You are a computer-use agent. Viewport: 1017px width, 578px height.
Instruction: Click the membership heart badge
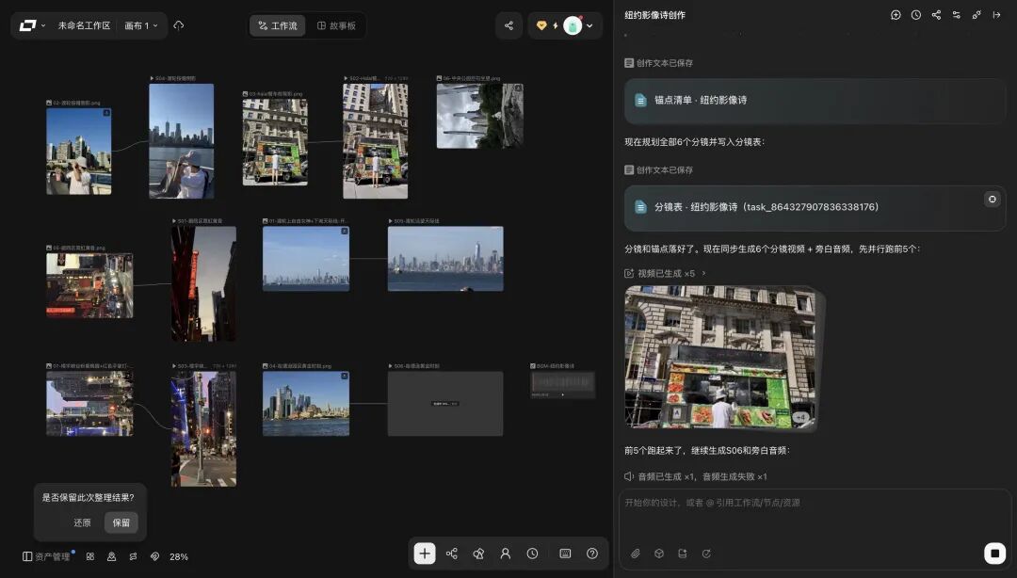(541, 25)
